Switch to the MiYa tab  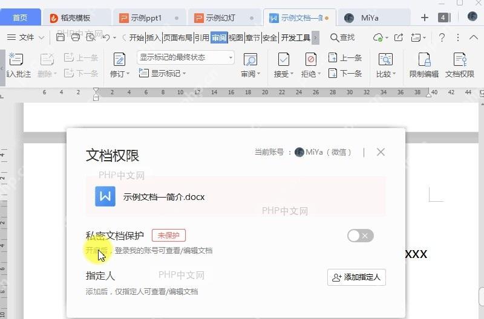[x=374, y=18]
